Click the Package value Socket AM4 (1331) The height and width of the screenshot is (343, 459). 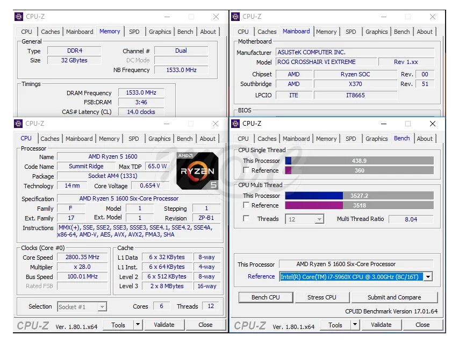tap(113, 176)
